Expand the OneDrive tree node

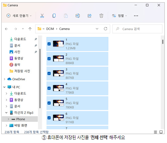[4, 79]
